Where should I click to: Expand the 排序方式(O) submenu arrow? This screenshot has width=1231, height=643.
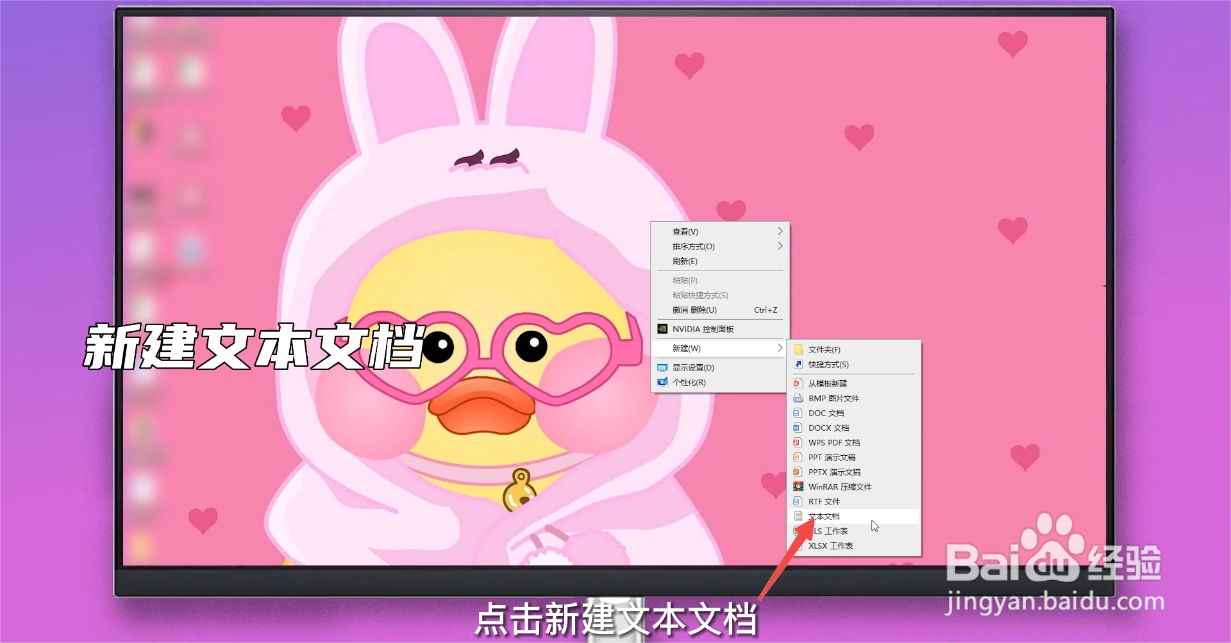pyautogui.click(x=780, y=246)
